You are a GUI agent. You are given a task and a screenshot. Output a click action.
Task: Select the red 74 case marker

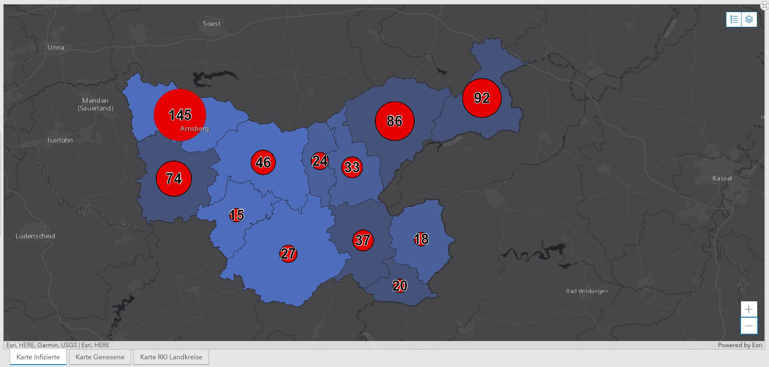174,178
